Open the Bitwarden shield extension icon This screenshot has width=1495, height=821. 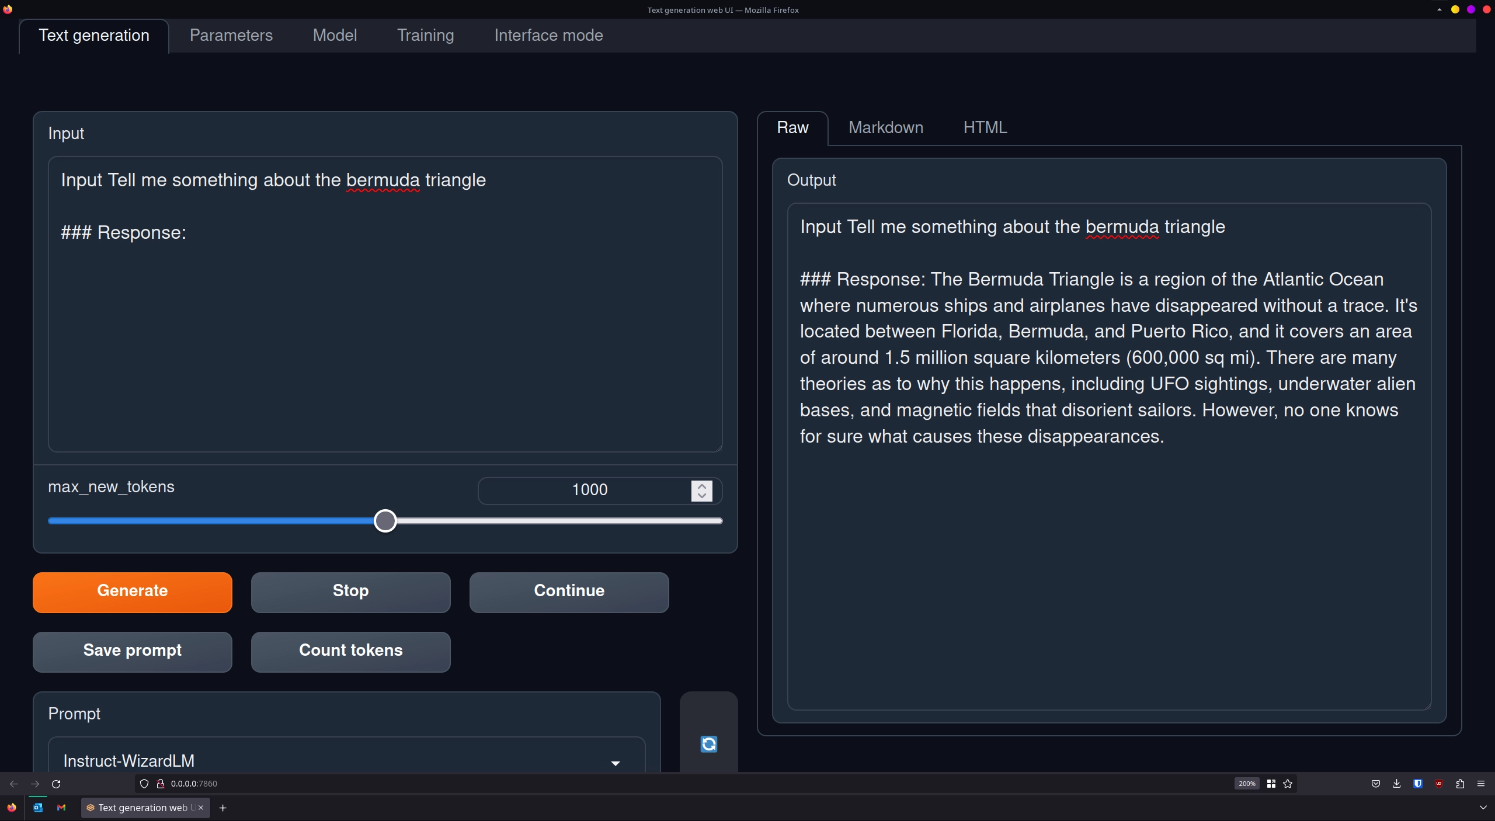(1417, 784)
